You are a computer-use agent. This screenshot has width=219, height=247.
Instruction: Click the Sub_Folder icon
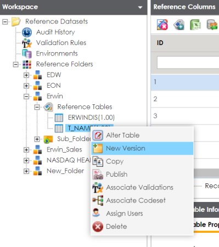pos(48,139)
